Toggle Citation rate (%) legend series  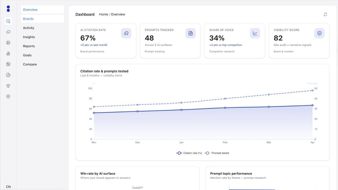click(189, 153)
